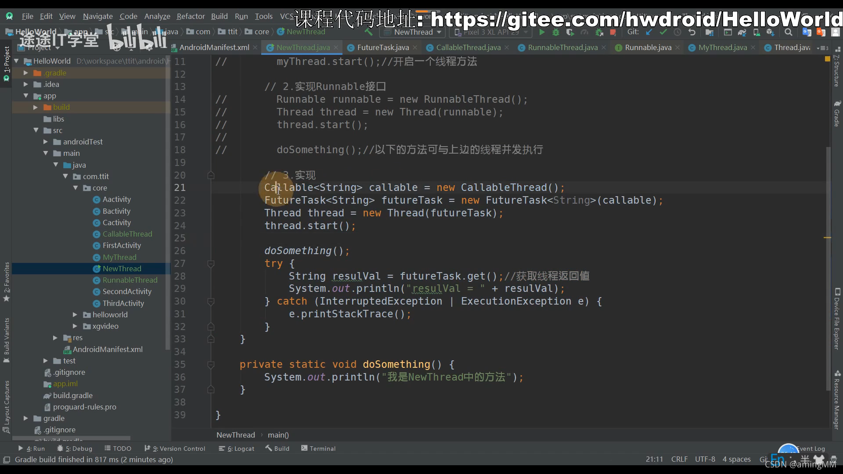Toggle the Gradle tool window
843x474 pixels.
coord(837,114)
